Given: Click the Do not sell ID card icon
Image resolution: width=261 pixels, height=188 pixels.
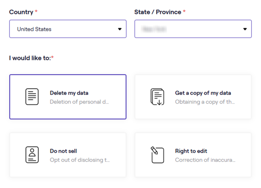Looking at the screenshot, I should (x=32, y=155).
